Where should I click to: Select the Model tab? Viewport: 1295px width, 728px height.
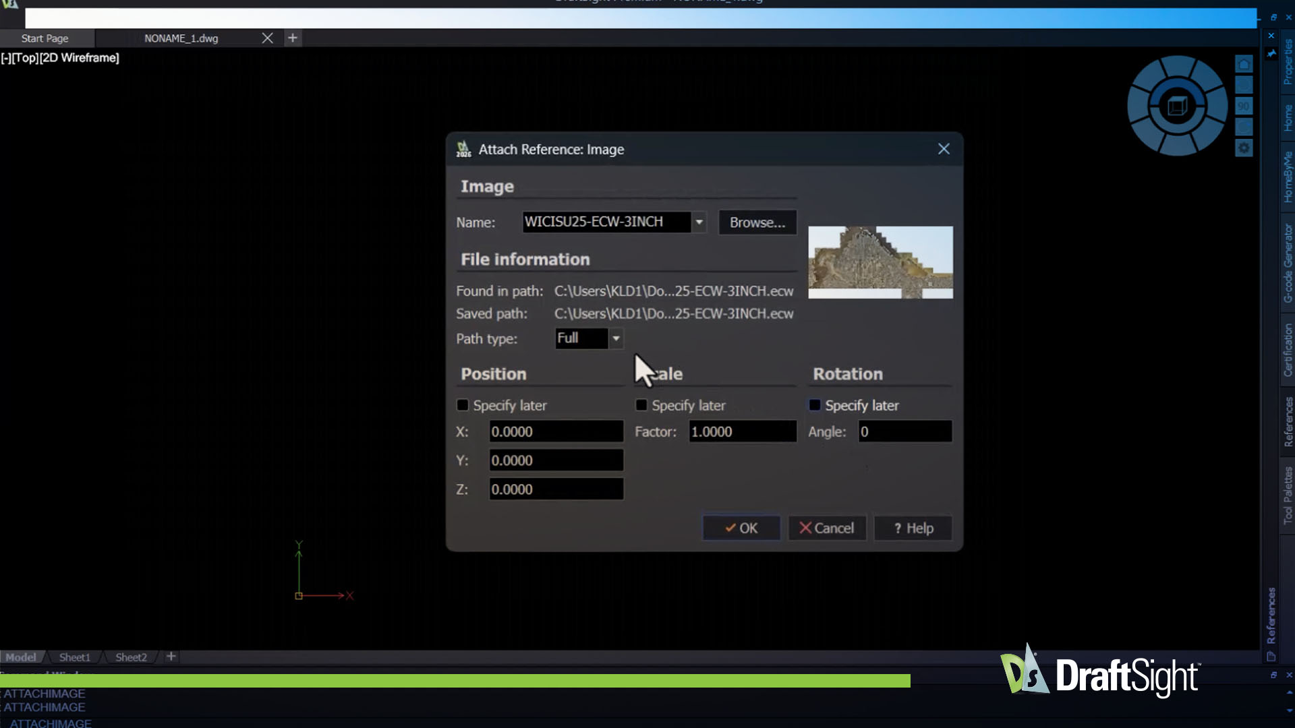pyautogui.click(x=21, y=657)
